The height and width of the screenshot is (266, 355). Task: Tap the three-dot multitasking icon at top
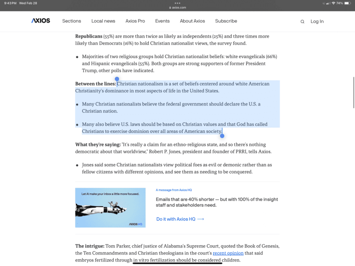coord(177,3)
